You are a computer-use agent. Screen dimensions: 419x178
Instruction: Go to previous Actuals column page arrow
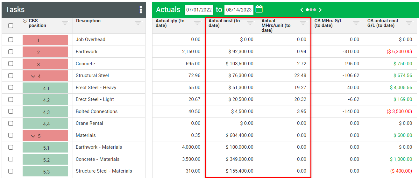pyautogui.click(x=302, y=10)
